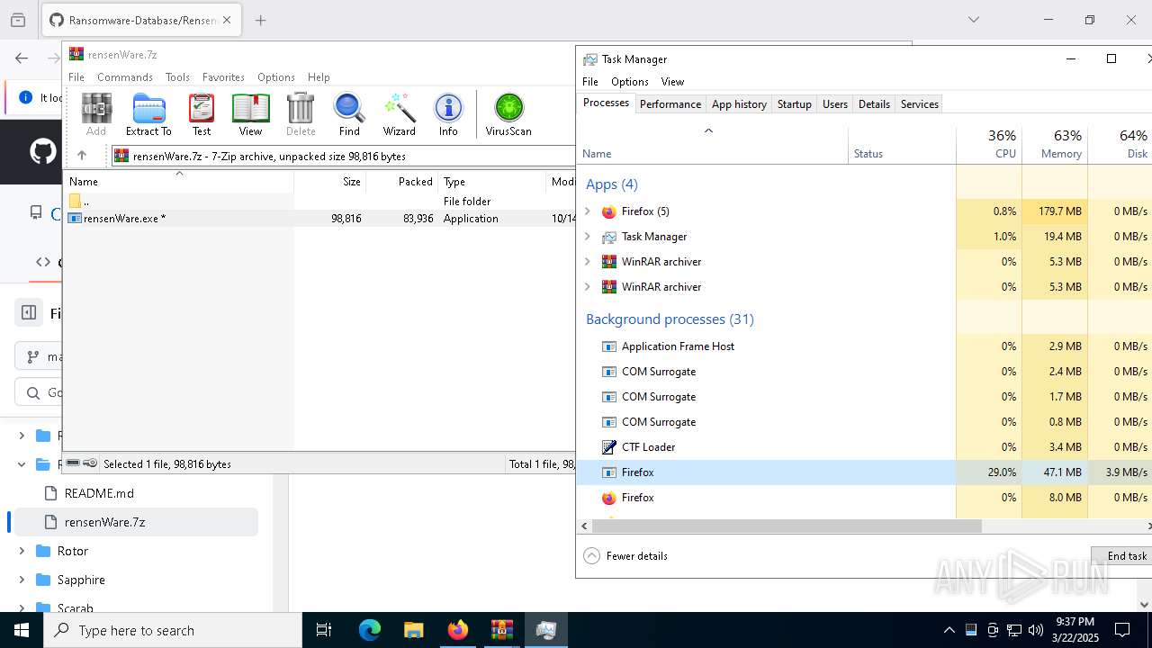This screenshot has width=1152, height=648.
Task: Switch to the App history tab
Action: tap(739, 104)
